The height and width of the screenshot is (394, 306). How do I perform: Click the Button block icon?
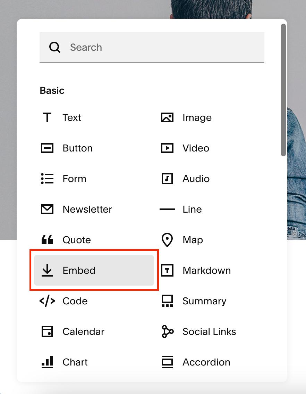47,148
